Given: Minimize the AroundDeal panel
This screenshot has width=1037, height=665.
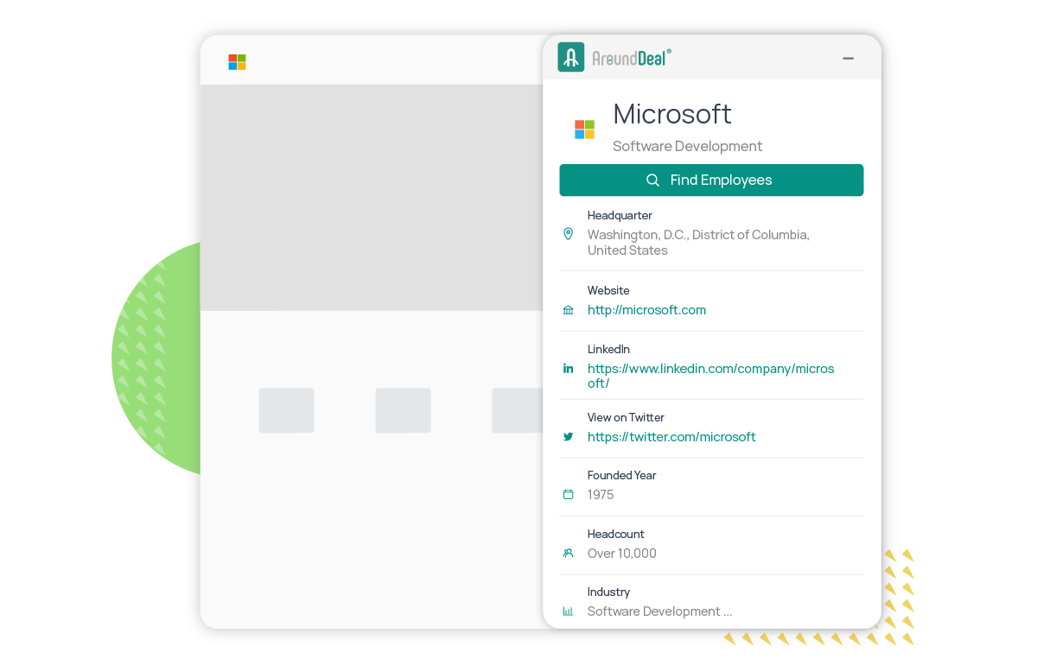Looking at the screenshot, I should pyautogui.click(x=848, y=59).
